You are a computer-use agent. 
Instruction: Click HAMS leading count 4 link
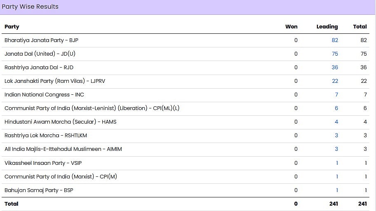(x=336, y=122)
